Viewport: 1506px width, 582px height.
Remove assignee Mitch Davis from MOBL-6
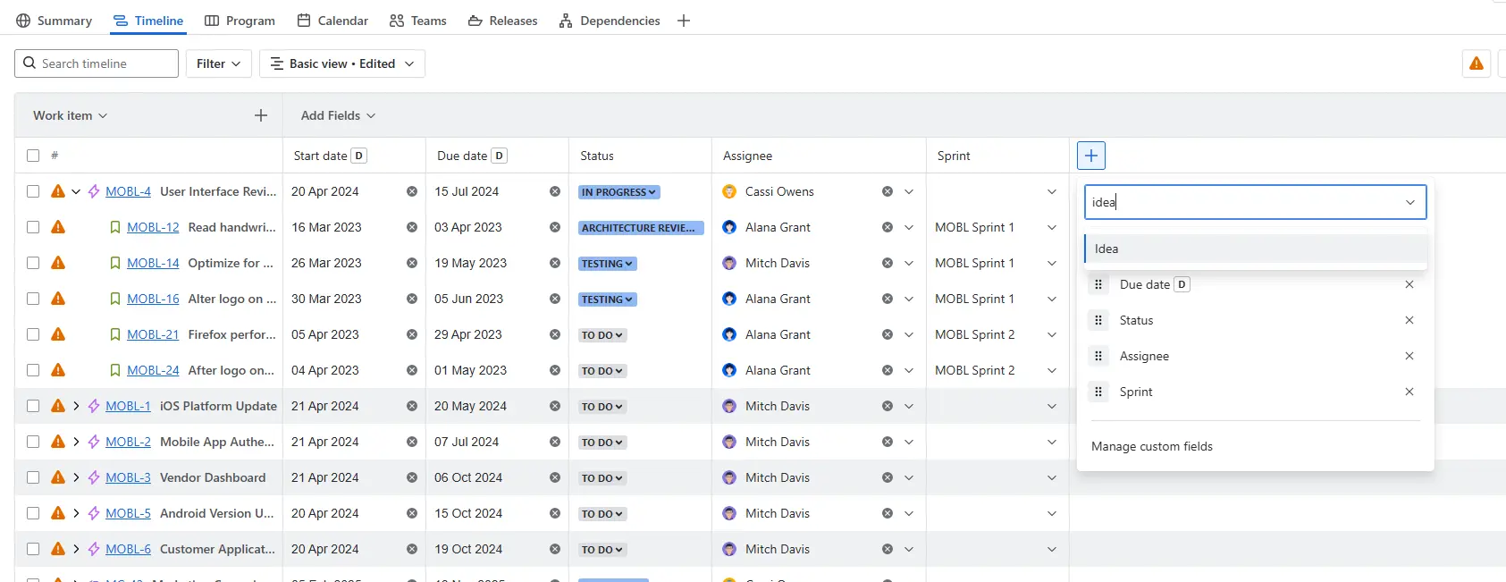[x=888, y=549]
